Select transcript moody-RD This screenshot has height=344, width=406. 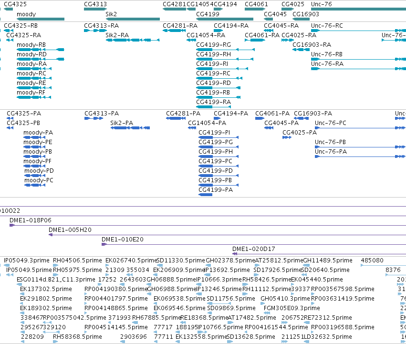coord(41,59)
